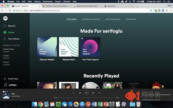Switch to Publish in the Chrome Web Store tab

pos(57,6)
